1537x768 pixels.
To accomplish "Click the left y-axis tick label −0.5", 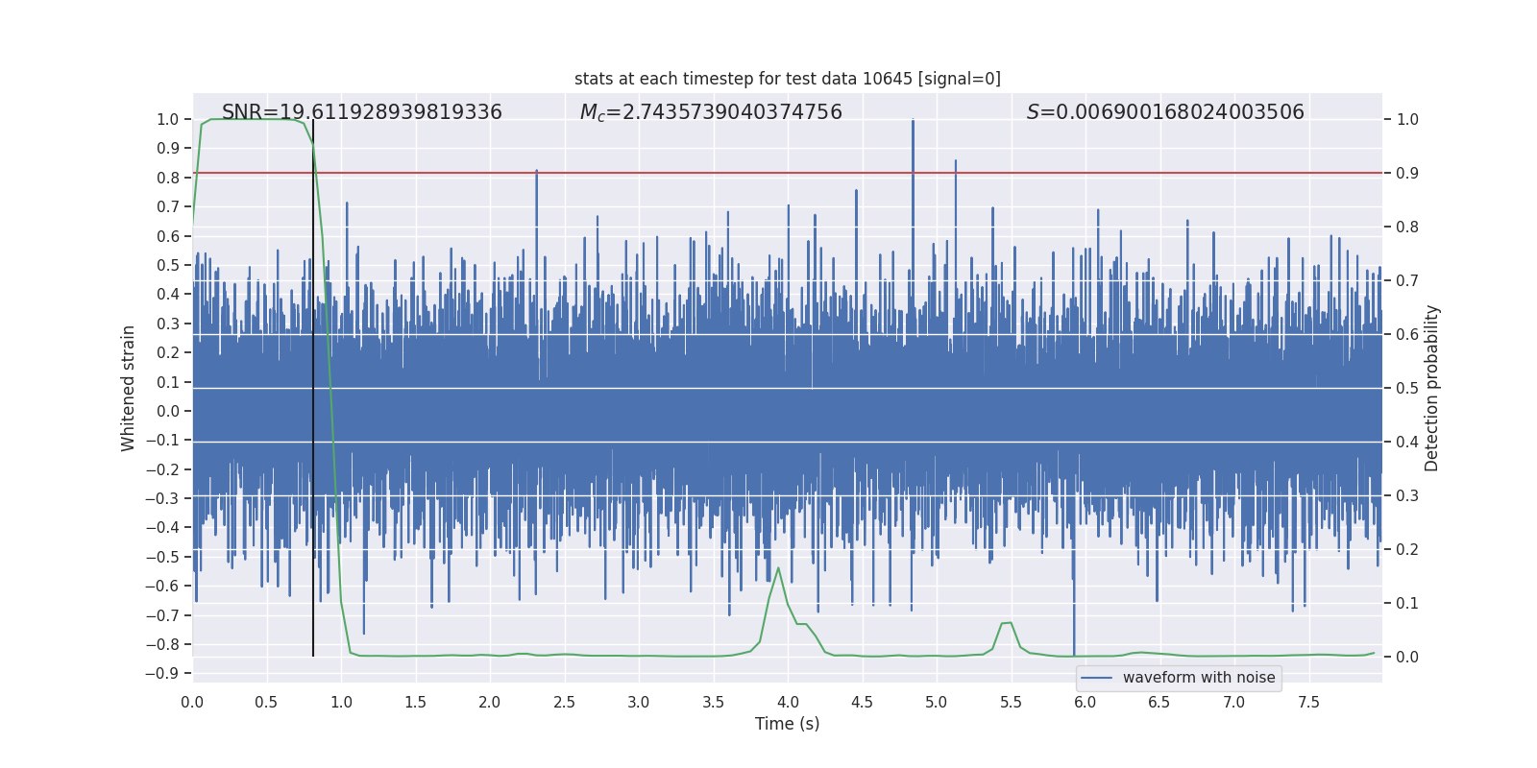I will [163, 557].
